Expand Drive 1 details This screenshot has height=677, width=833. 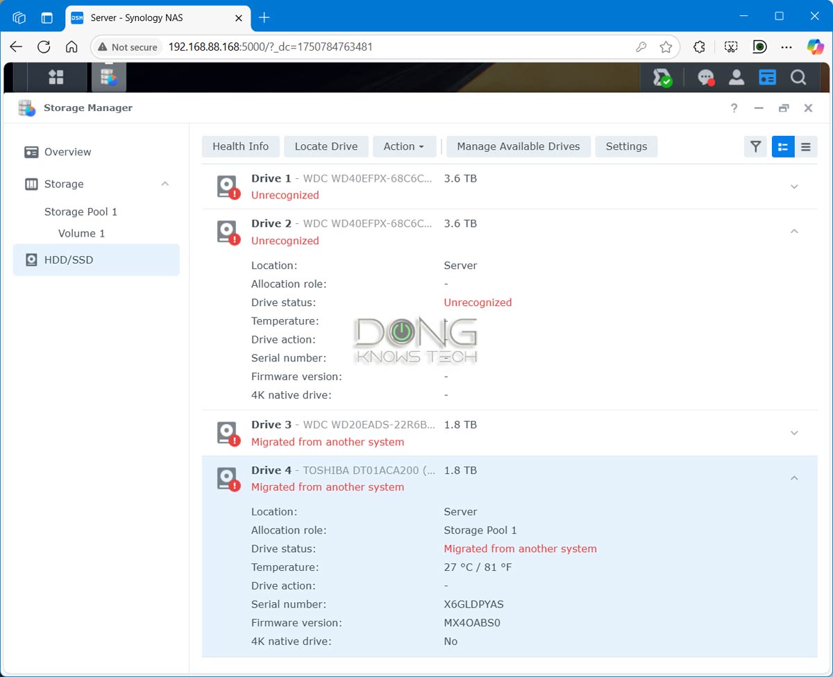[794, 187]
